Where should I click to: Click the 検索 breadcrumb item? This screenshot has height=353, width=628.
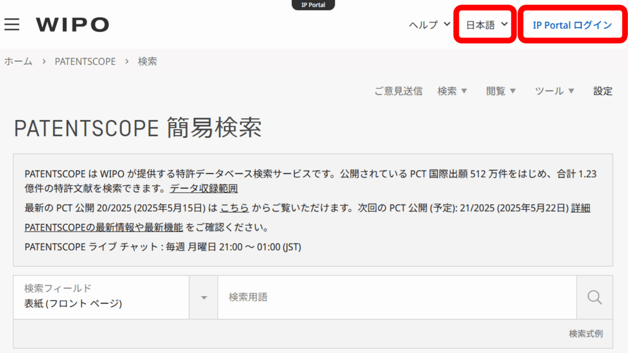click(x=148, y=62)
